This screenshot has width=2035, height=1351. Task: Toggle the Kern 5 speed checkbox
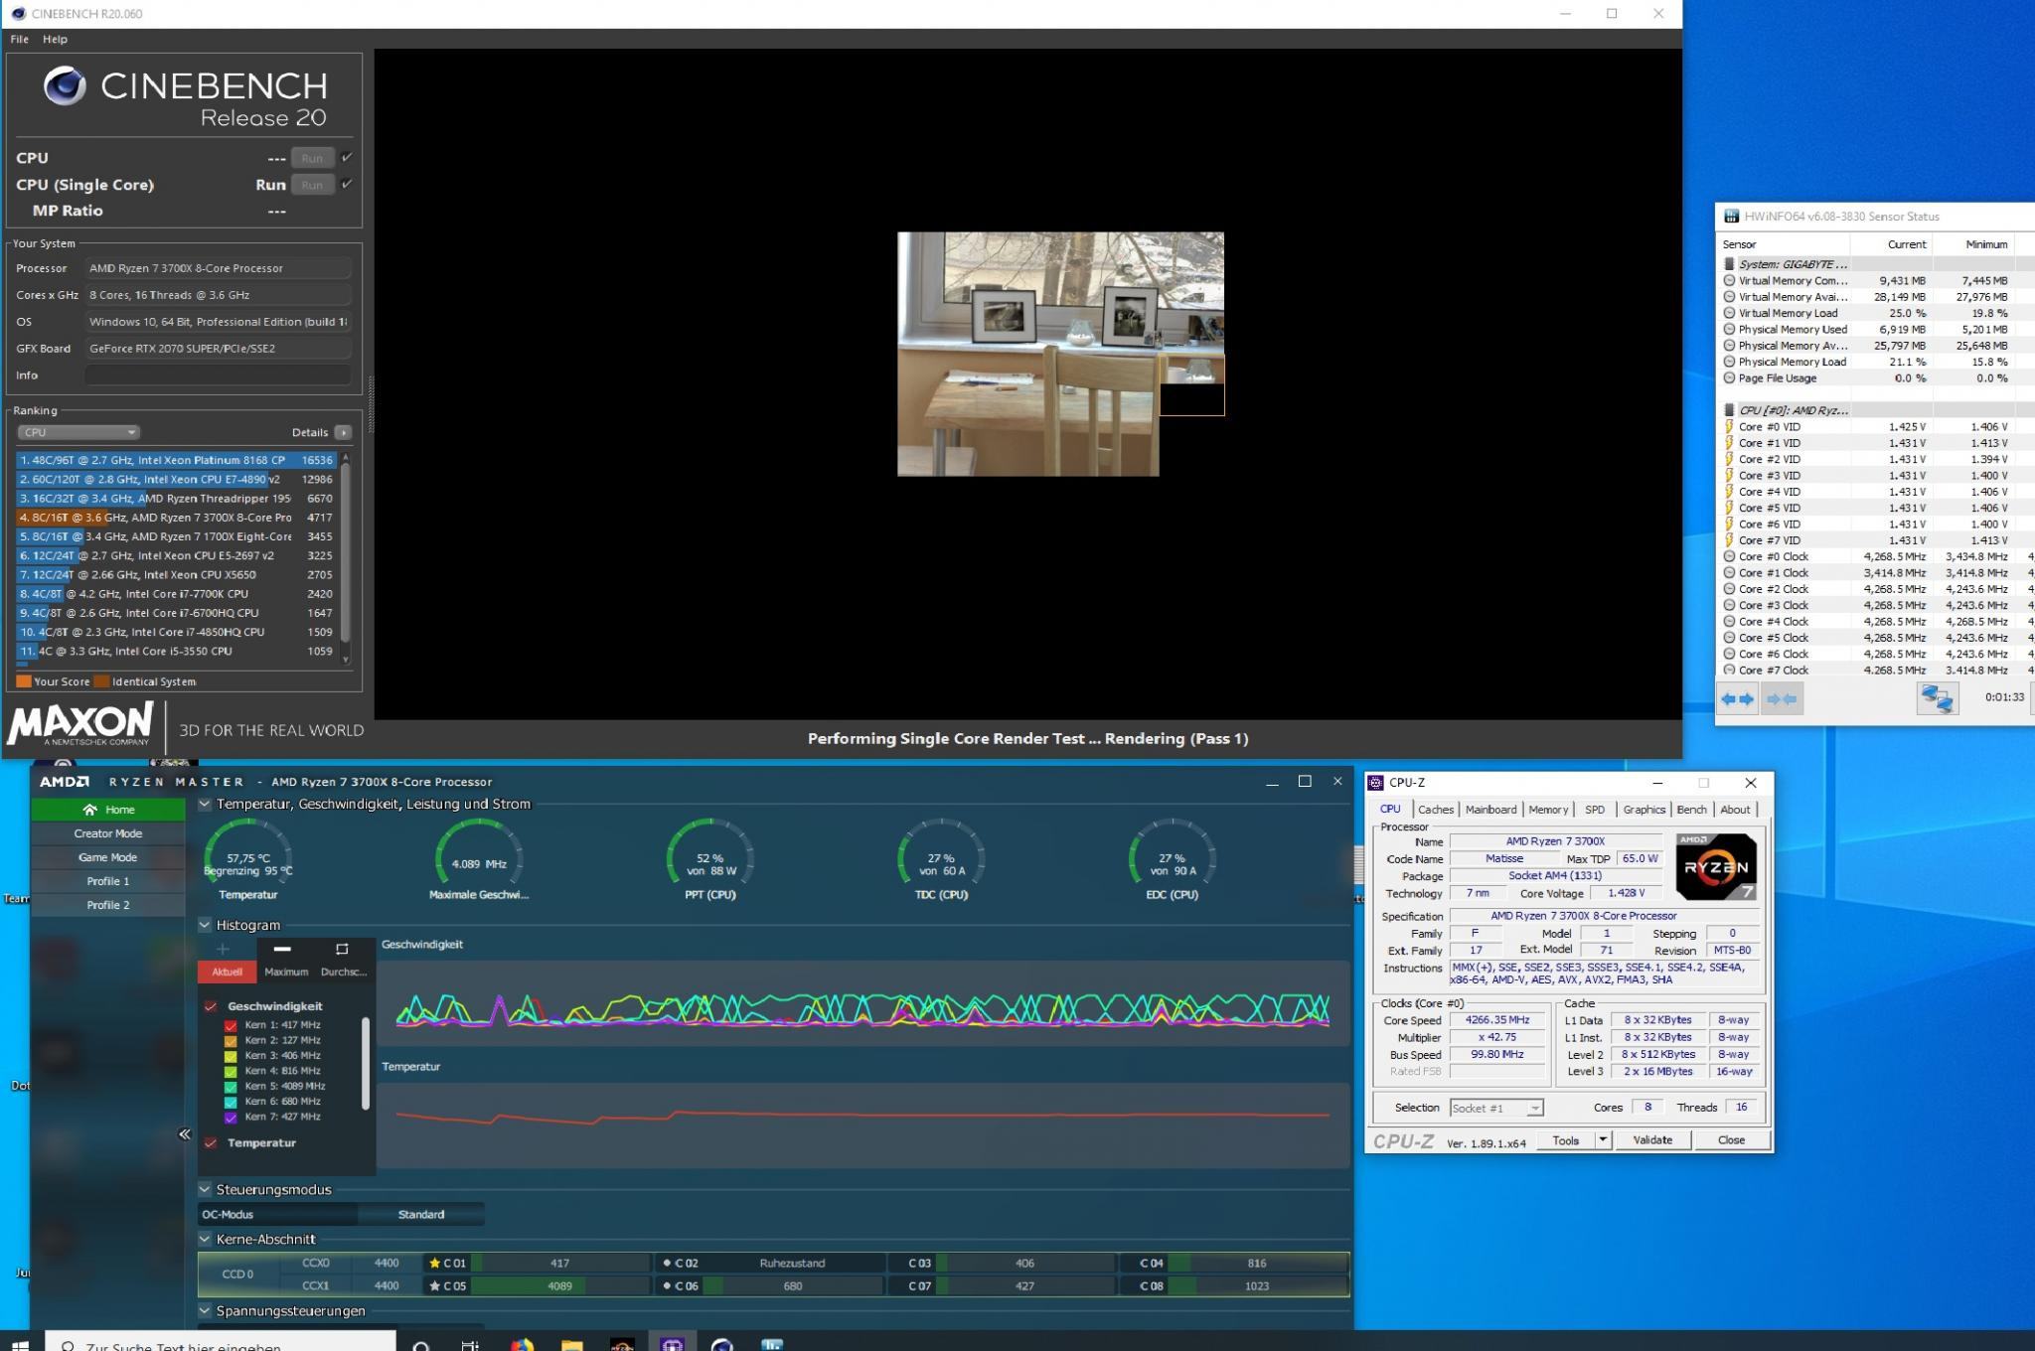pyautogui.click(x=231, y=1086)
